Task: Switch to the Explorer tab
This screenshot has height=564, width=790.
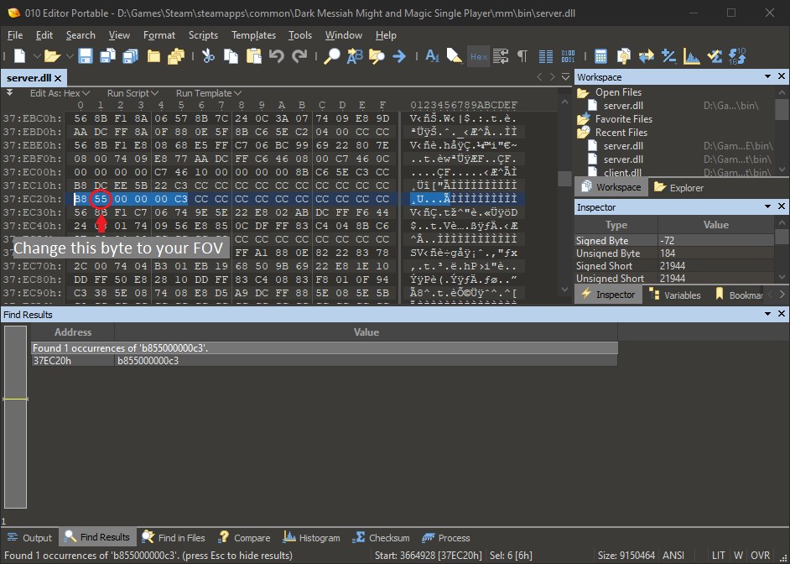Action: point(678,187)
